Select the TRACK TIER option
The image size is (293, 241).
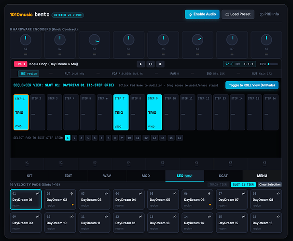[218, 184]
